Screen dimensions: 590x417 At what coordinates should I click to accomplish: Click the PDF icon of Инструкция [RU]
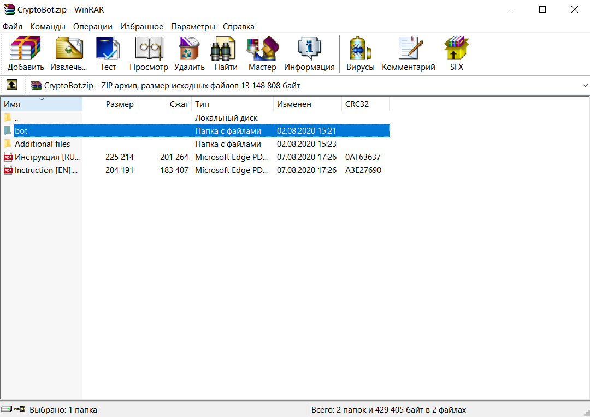click(x=8, y=157)
